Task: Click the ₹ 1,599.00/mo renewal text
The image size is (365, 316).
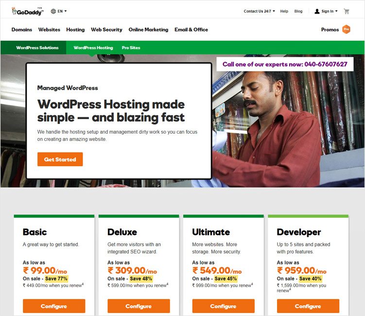Action: pyautogui.click(x=301, y=288)
